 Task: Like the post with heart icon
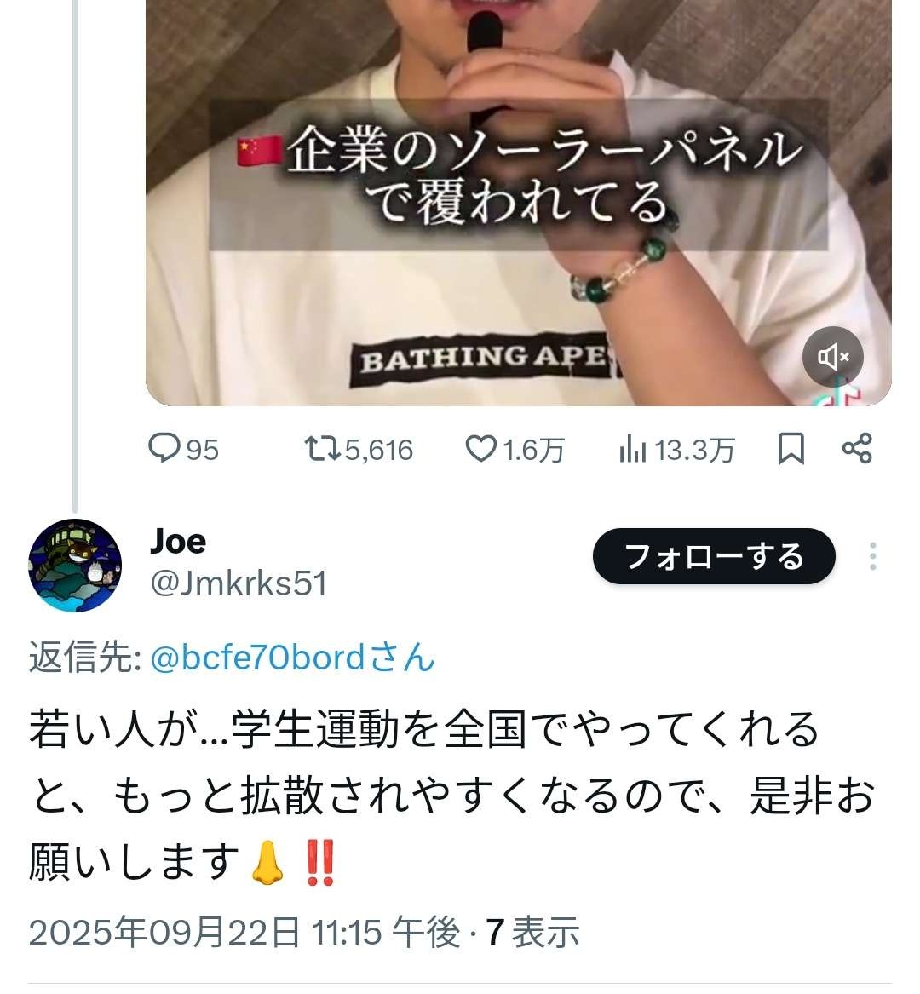click(480, 448)
